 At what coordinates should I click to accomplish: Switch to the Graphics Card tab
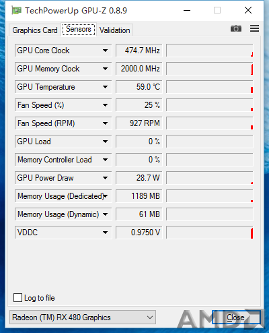click(x=35, y=30)
